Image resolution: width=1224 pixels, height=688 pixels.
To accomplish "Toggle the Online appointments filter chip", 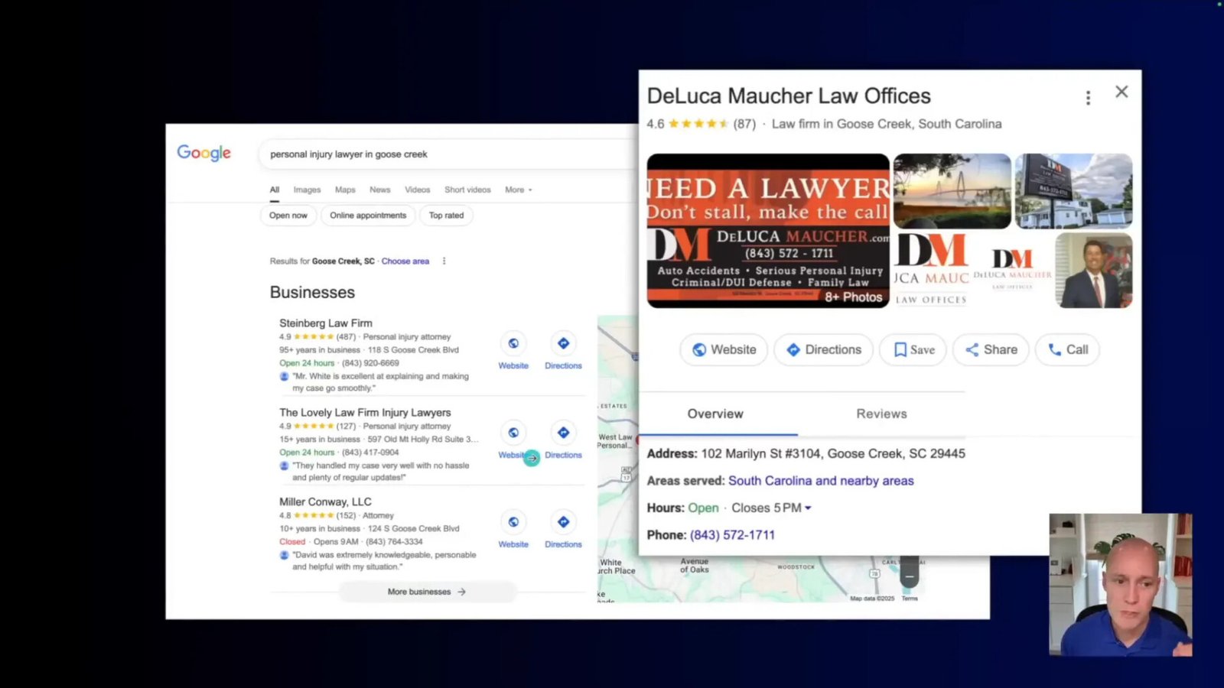I will pyautogui.click(x=368, y=216).
